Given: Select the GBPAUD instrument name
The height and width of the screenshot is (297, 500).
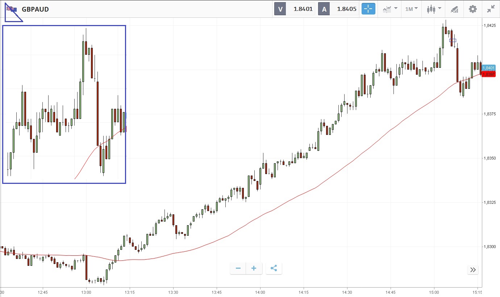Looking at the screenshot, I should [35, 9].
